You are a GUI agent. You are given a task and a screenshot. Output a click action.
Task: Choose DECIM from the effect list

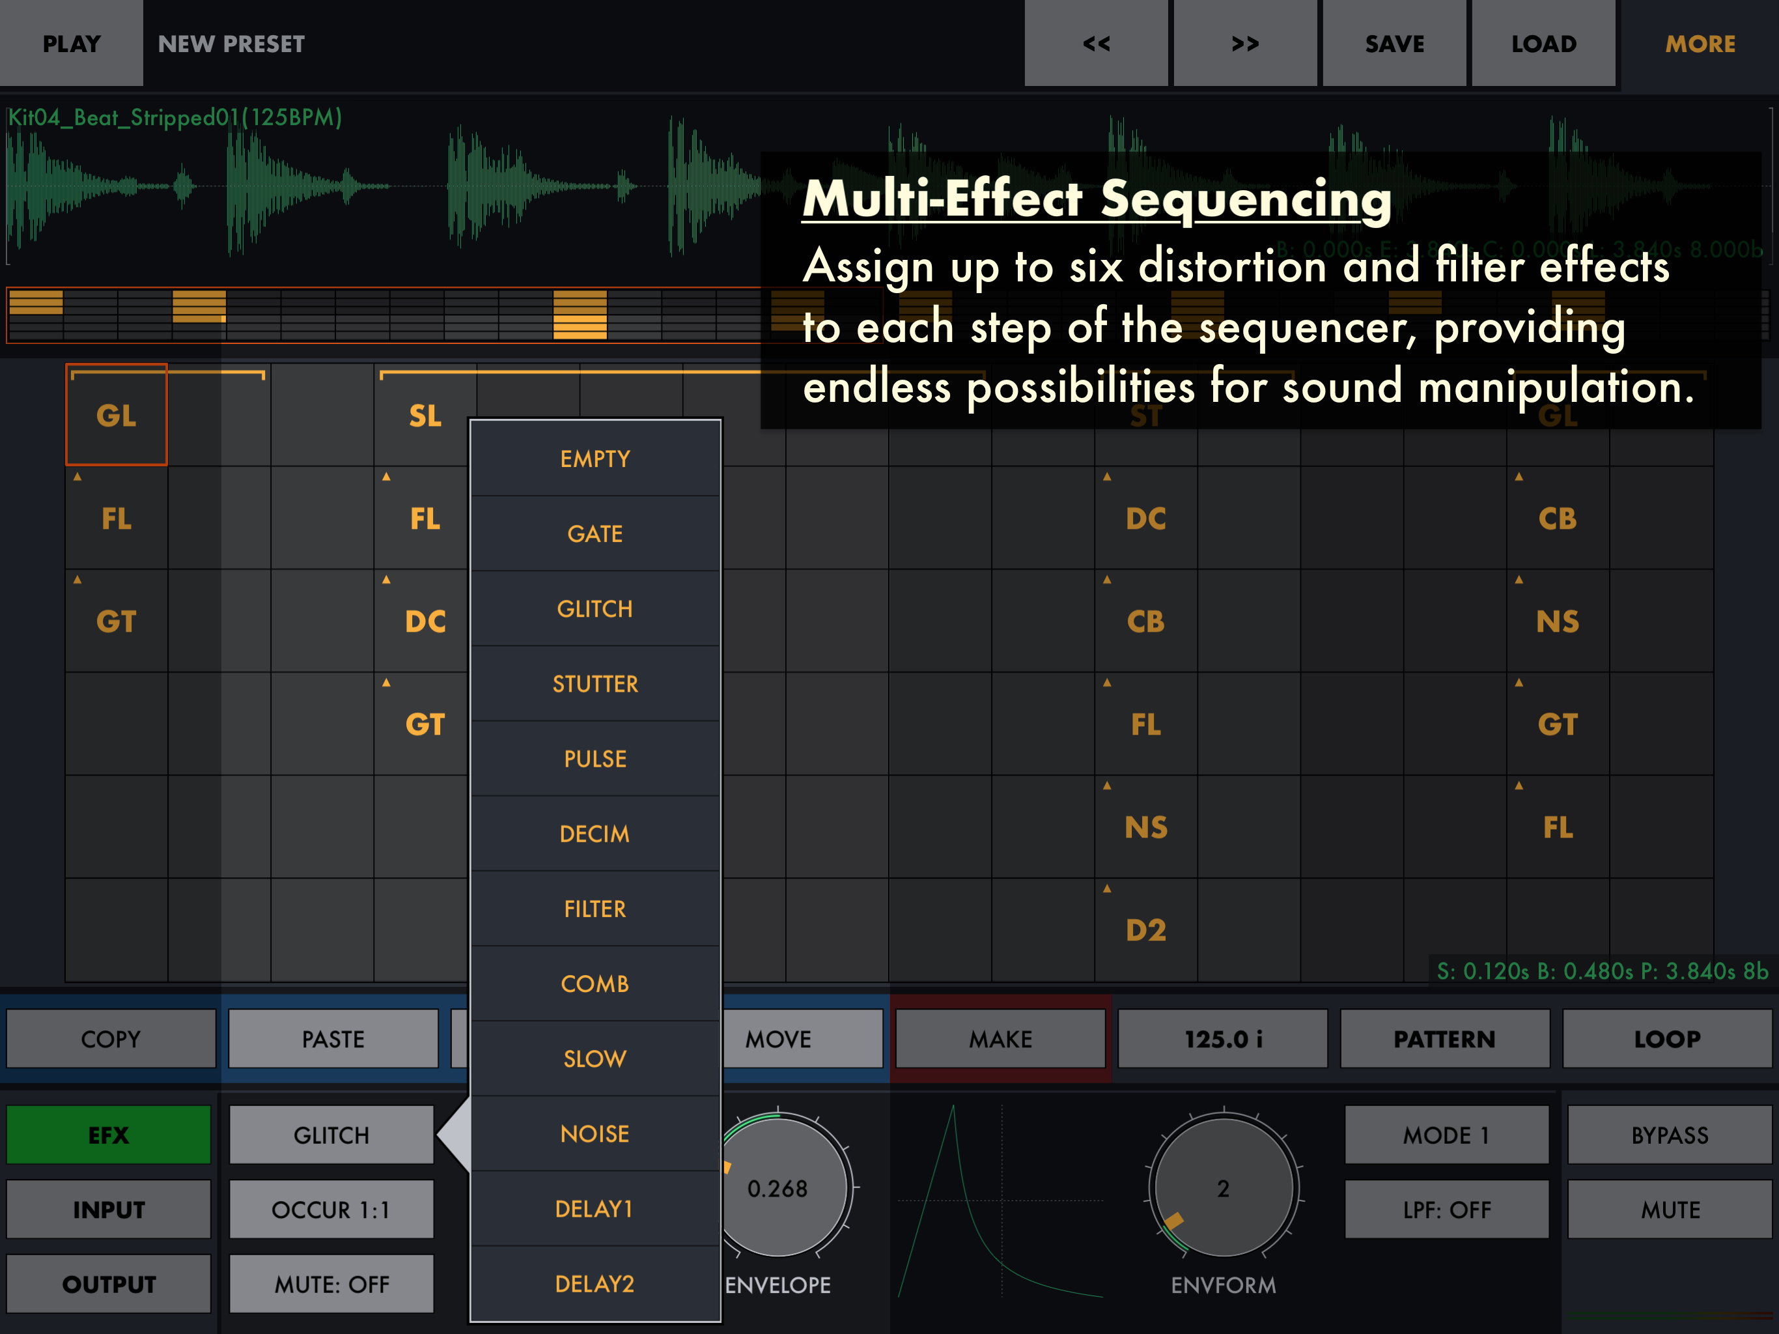click(595, 834)
